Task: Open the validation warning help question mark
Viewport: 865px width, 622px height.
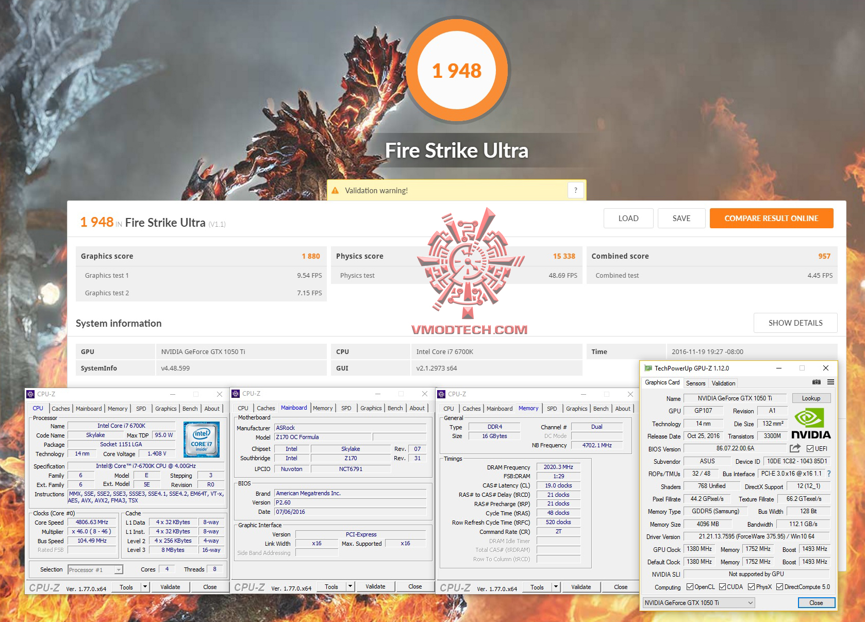Action: [576, 190]
